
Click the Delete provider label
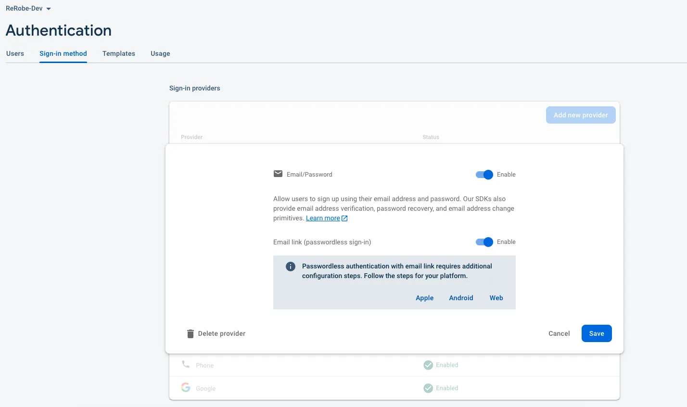(x=222, y=333)
